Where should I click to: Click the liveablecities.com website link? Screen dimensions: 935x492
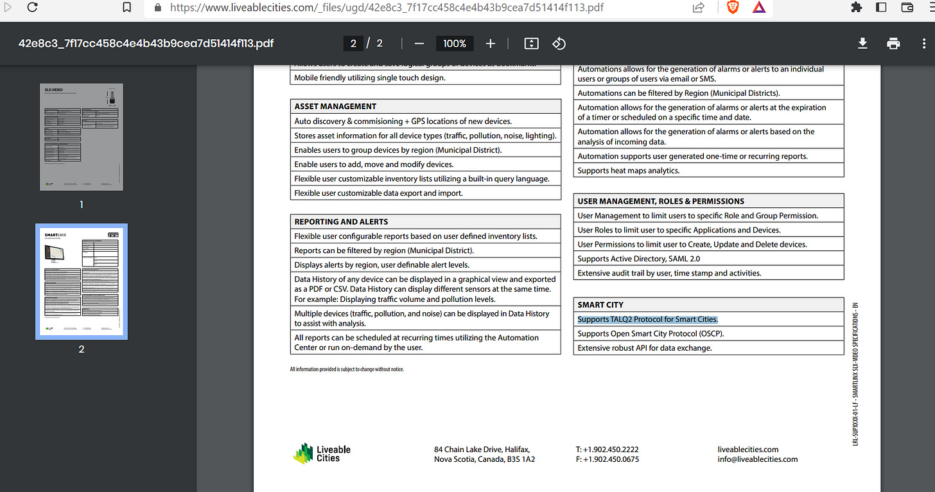pos(748,449)
